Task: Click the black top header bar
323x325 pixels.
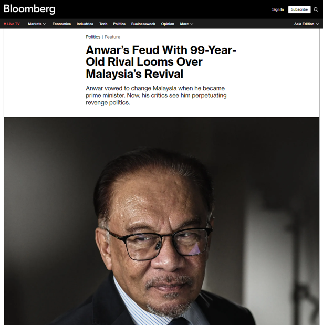Action: click(x=158, y=9)
